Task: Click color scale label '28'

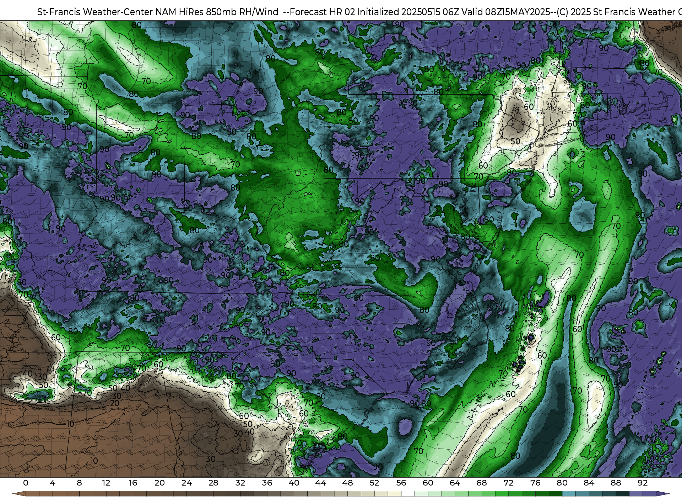Action: coord(213,483)
